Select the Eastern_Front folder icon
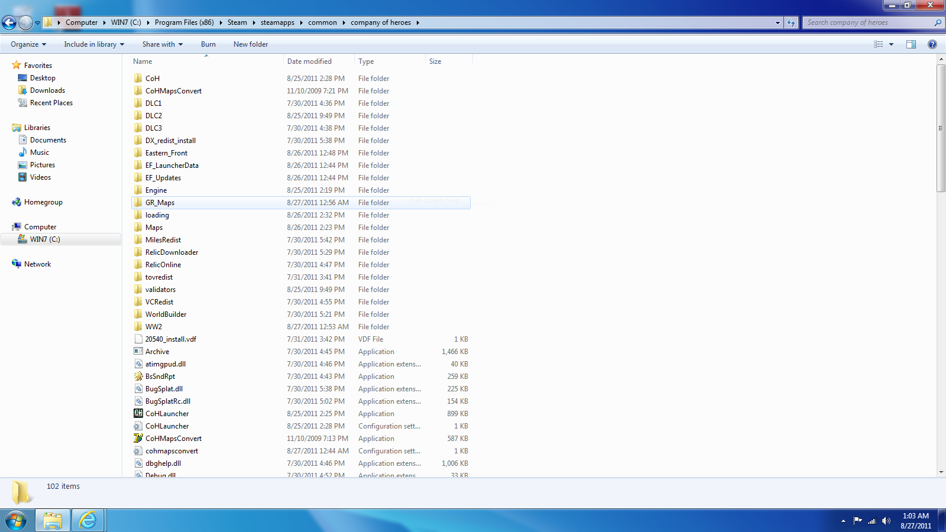946x532 pixels. 138,153
